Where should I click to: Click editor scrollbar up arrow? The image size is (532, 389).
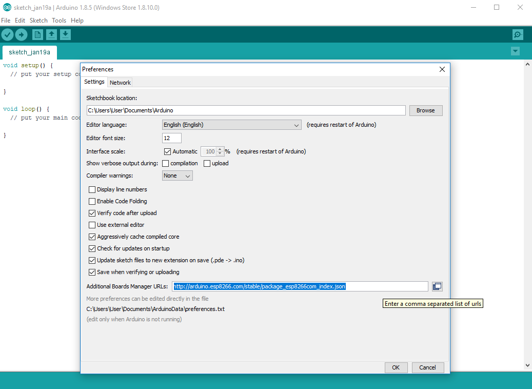[x=527, y=64]
